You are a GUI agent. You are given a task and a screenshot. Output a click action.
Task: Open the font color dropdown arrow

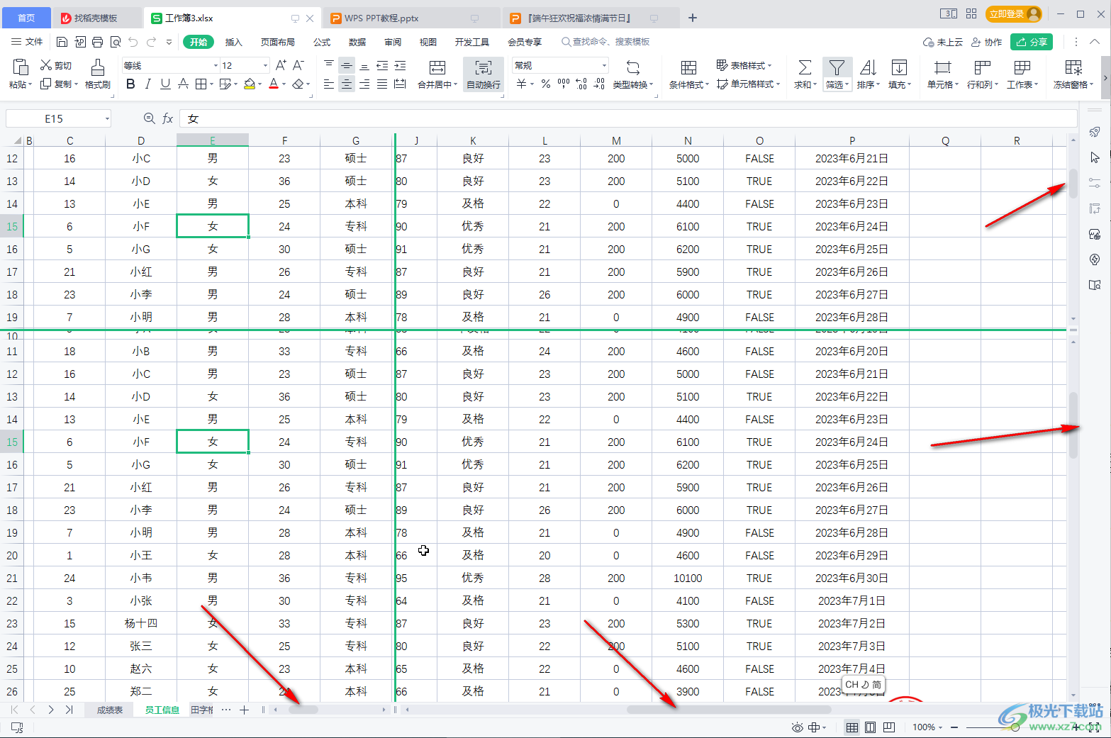284,84
